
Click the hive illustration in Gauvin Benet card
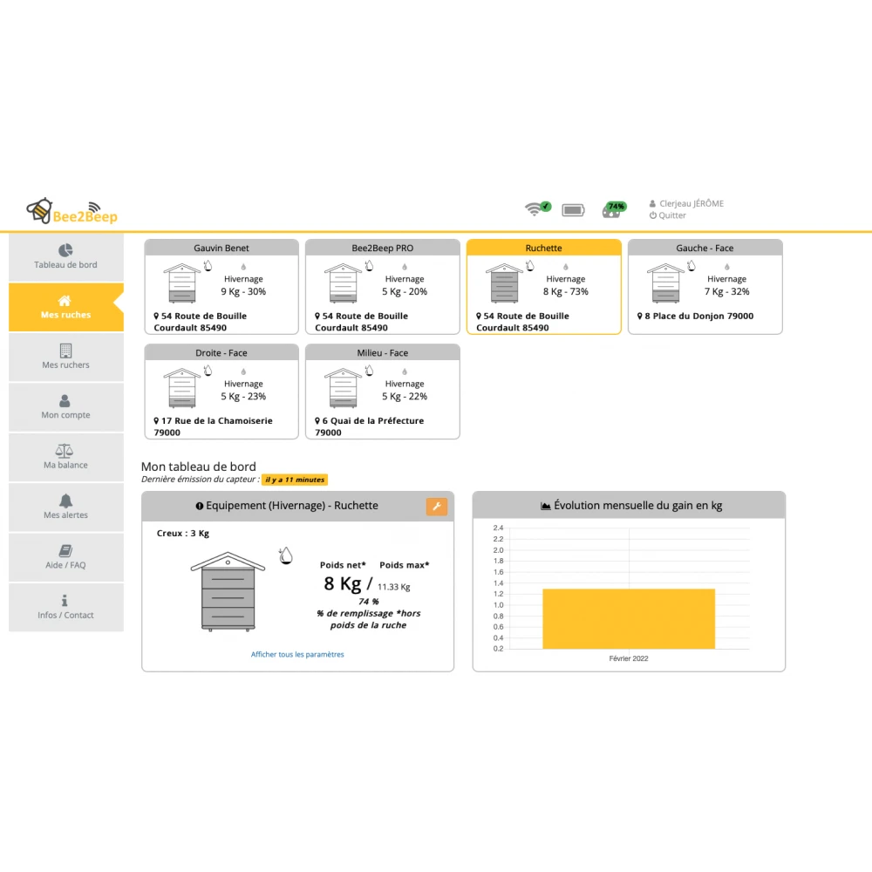181,283
